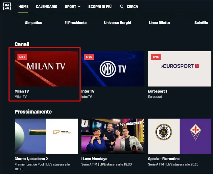Click the Prossimamente section heading
Image resolution: width=213 pixels, height=174 pixels.
point(33,112)
